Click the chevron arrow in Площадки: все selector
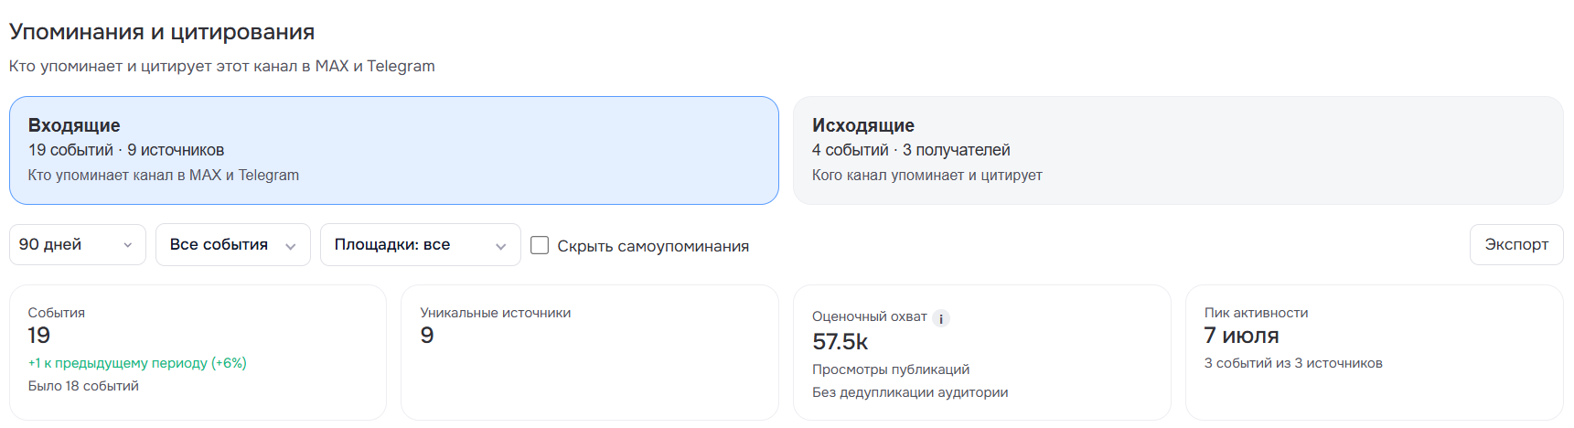 point(500,246)
